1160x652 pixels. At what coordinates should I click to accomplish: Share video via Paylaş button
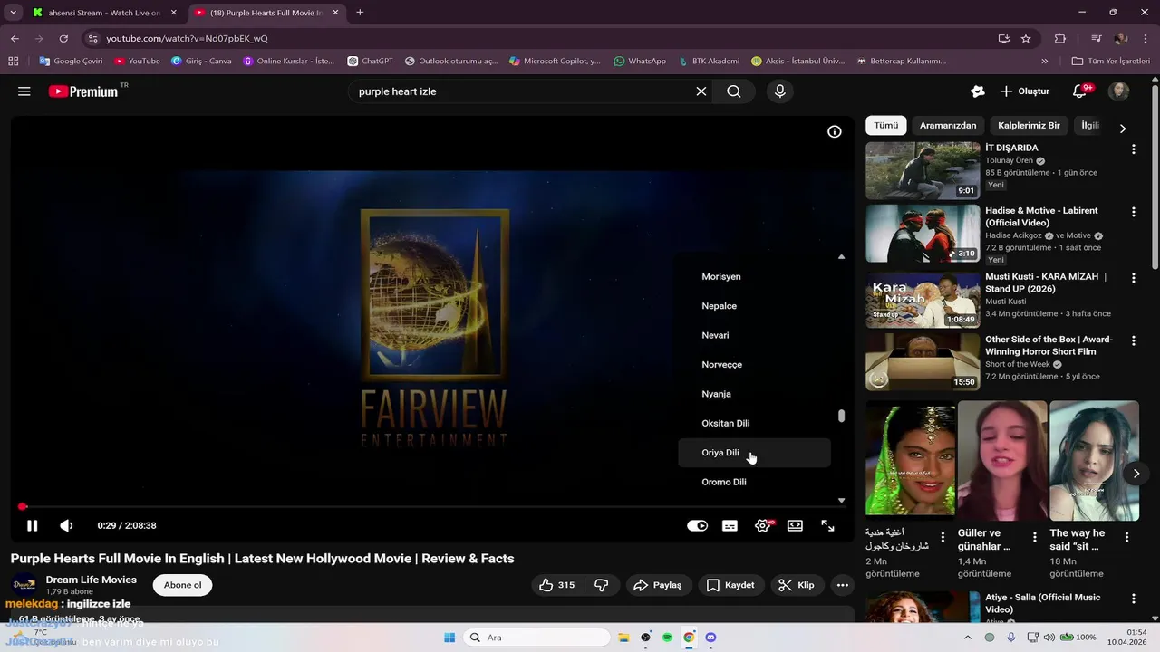pos(658,585)
